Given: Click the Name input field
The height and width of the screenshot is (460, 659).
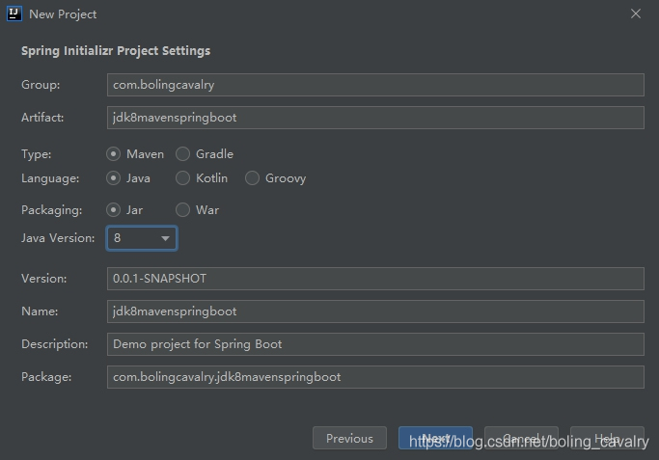Looking at the screenshot, I should [x=375, y=311].
